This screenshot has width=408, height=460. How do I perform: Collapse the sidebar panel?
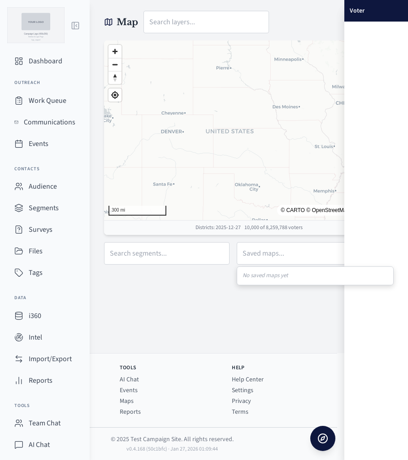(75, 26)
